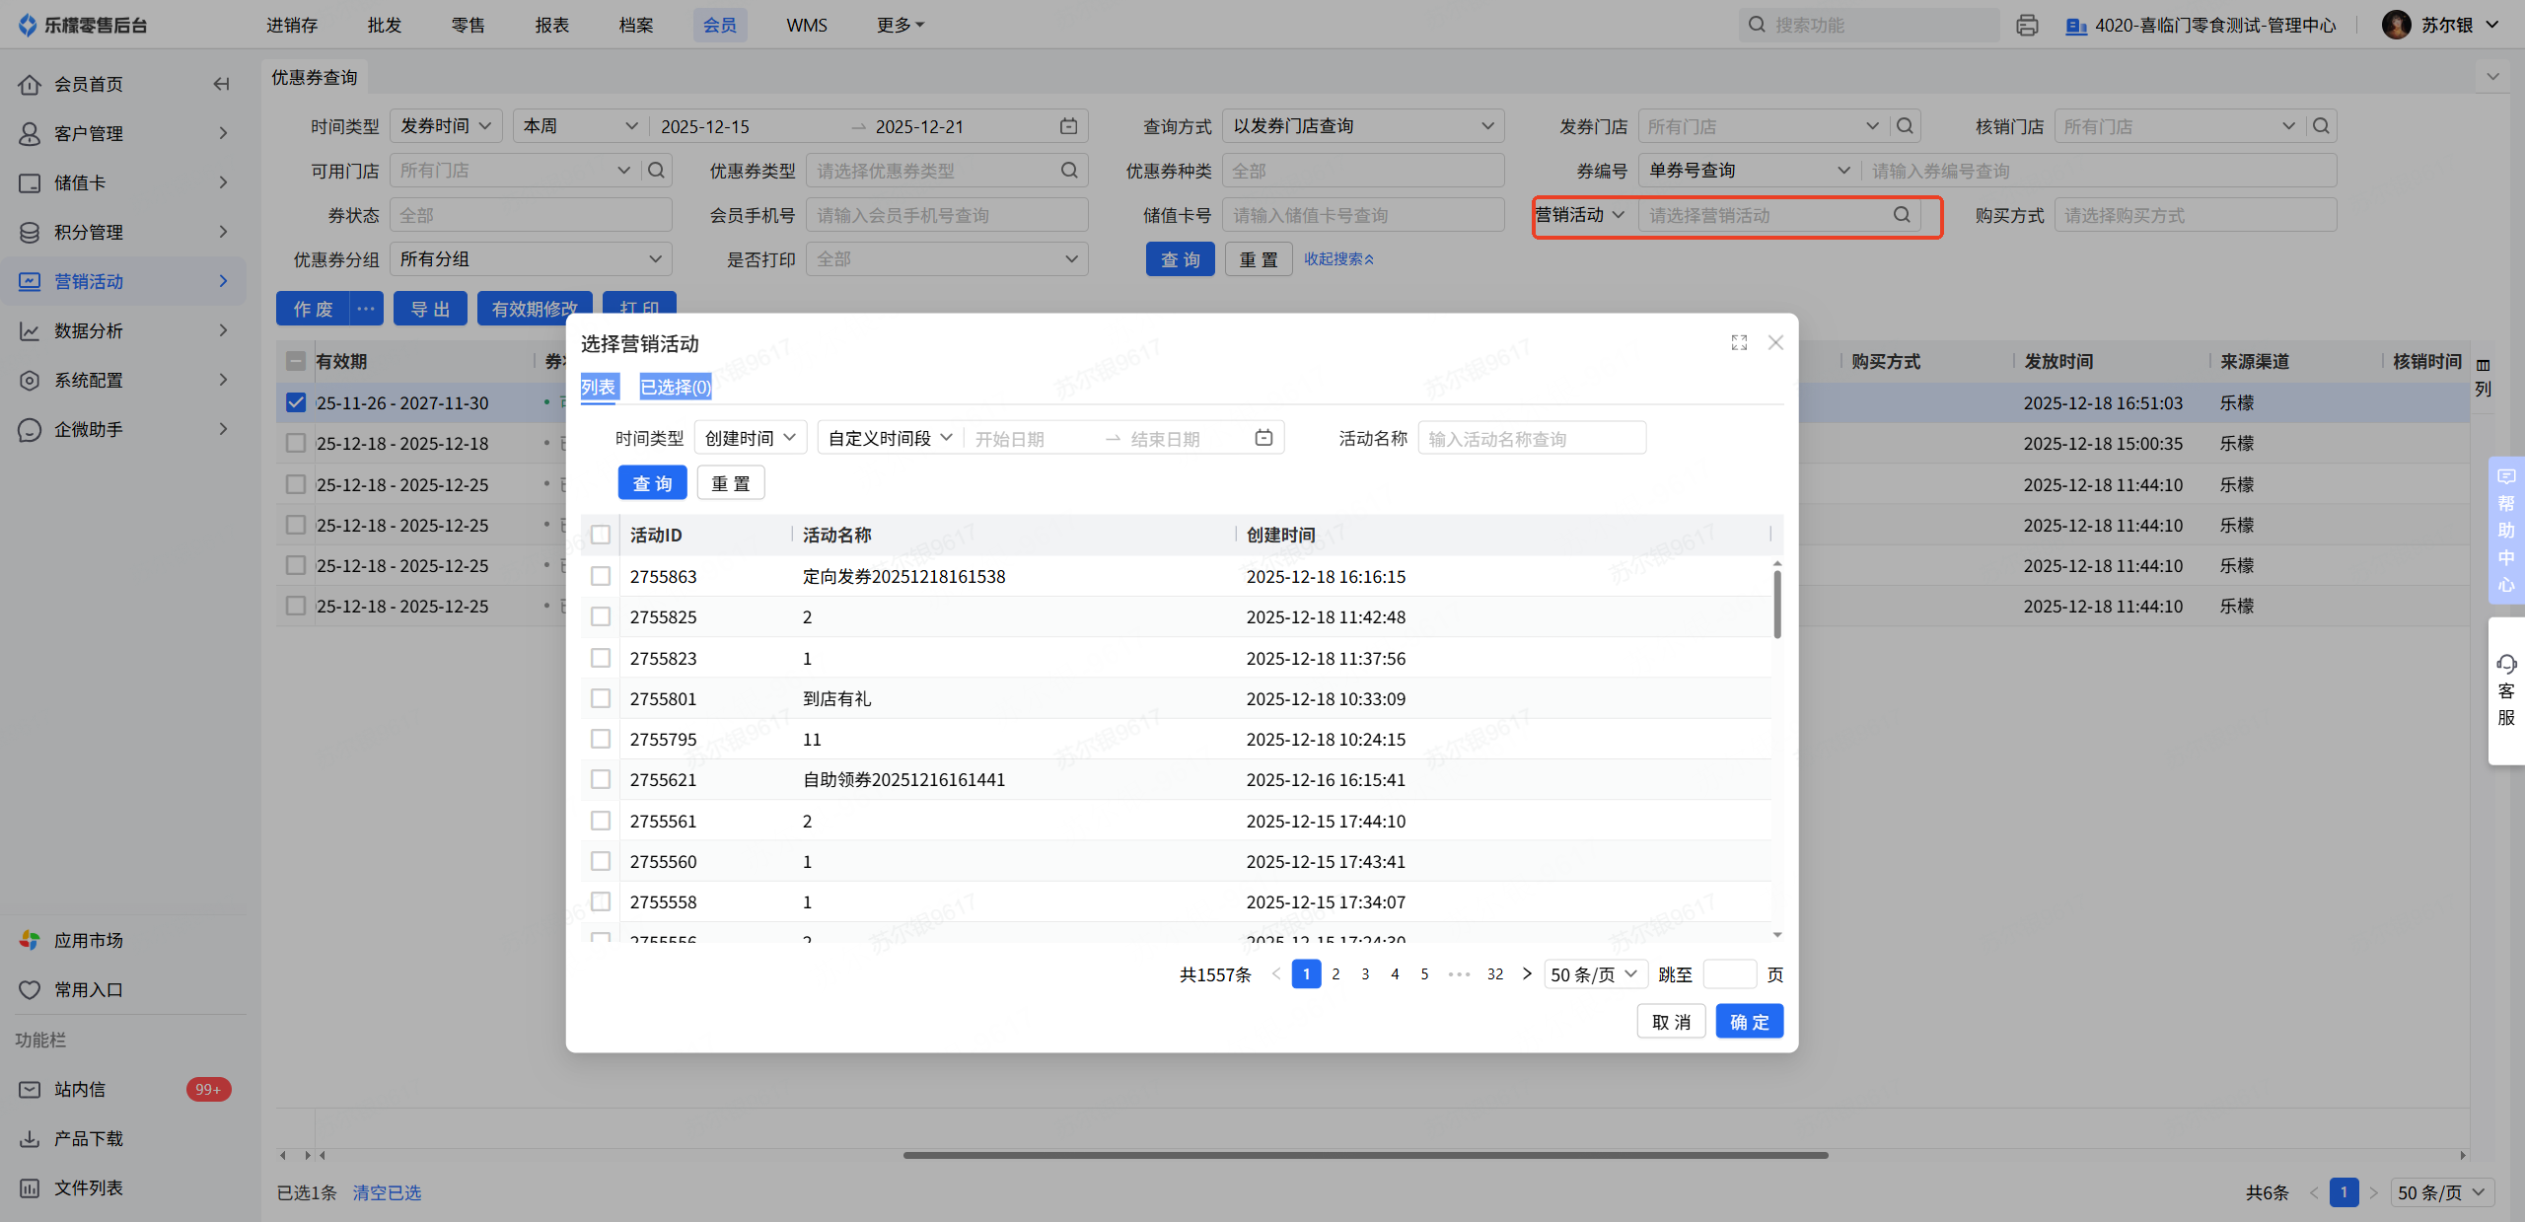Toggle the select-all checkbox beside 活动ID

(x=601, y=535)
